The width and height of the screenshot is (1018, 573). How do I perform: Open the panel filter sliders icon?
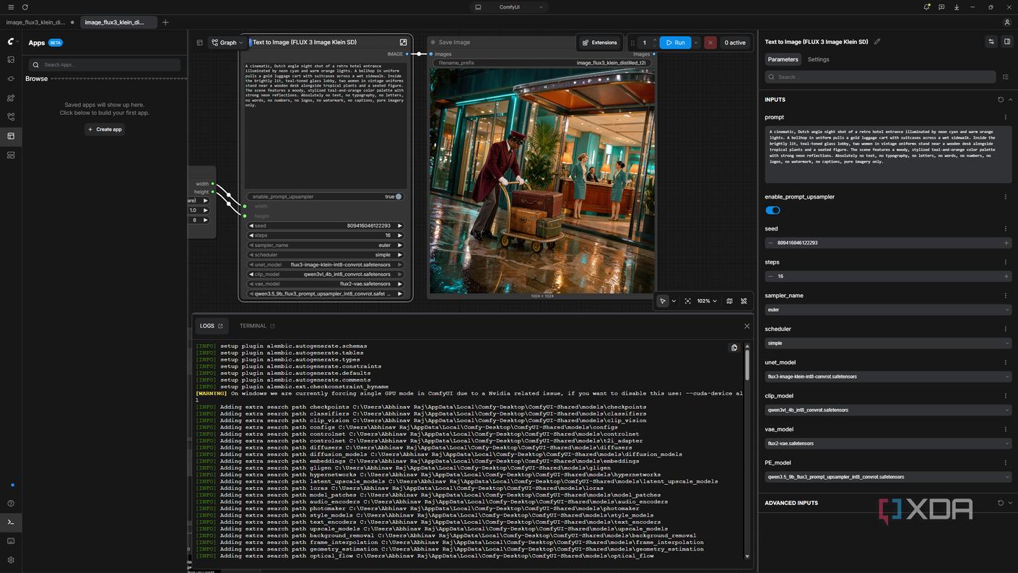(x=991, y=42)
